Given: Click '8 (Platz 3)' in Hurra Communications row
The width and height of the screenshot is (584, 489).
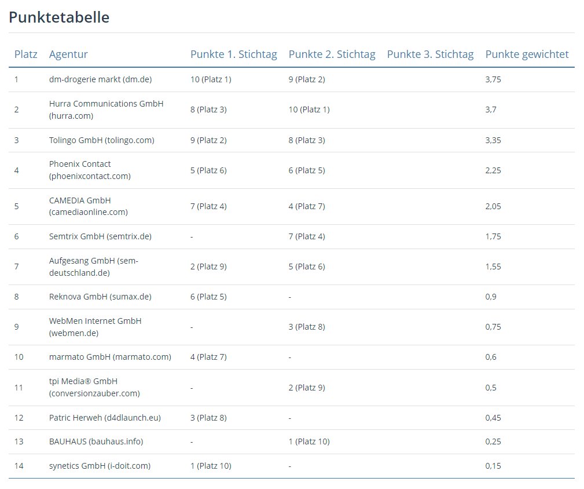Looking at the screenshot, I should 208,110.
